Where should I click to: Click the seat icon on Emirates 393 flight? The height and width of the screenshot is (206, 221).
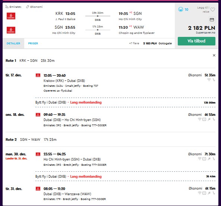pyautogui.click(x=214, y=159)
